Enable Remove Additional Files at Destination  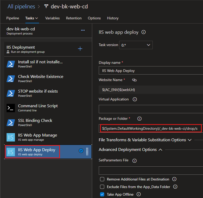point(102,179)
